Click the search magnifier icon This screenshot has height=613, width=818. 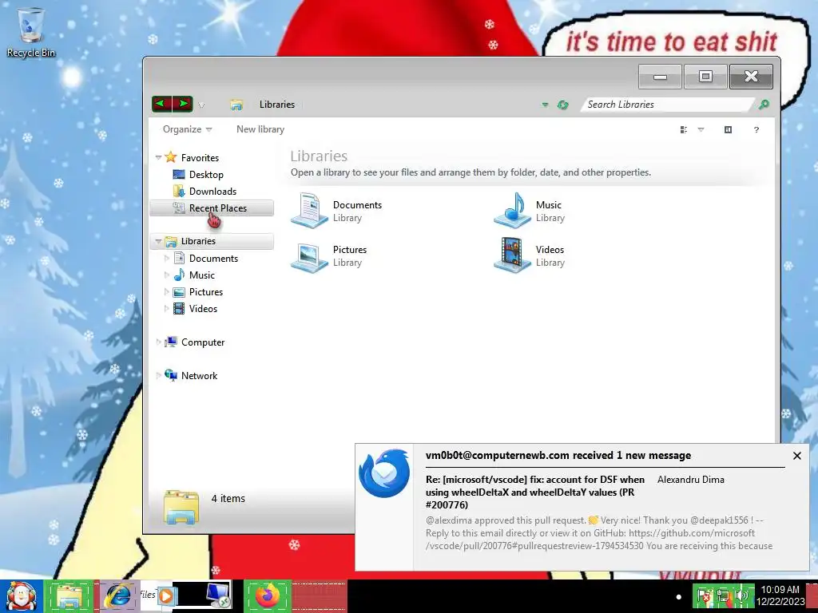(764, 105)
